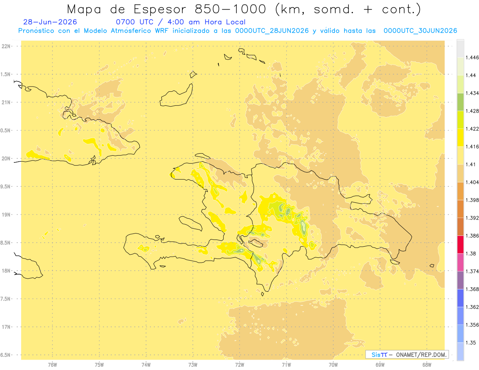
Task: Click the 20N latitude axis label
Action: coord(6,158)
